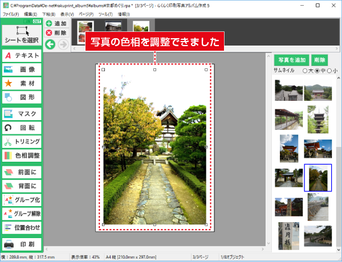Image resolution: width=342 pixels, height=262 pixels.
Task: Open the 画像 image tool
Action: point(22,69)
